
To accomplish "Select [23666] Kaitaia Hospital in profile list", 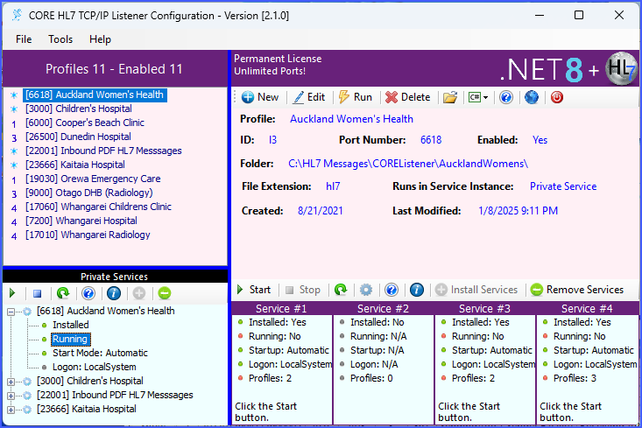I will [75, 165].
